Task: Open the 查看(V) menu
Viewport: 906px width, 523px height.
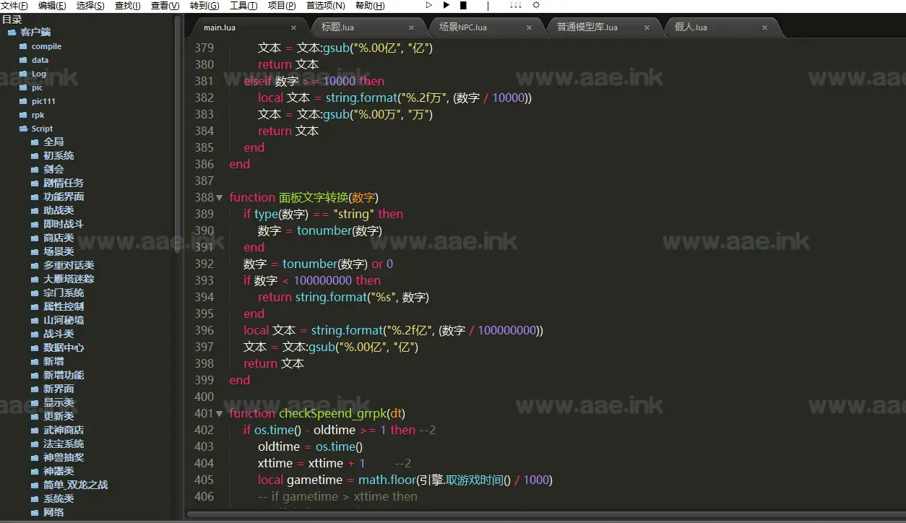Action: (165, 6)
